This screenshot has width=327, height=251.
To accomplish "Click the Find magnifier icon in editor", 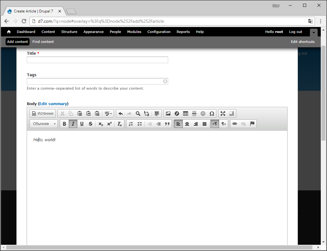I will click(138, 114).
